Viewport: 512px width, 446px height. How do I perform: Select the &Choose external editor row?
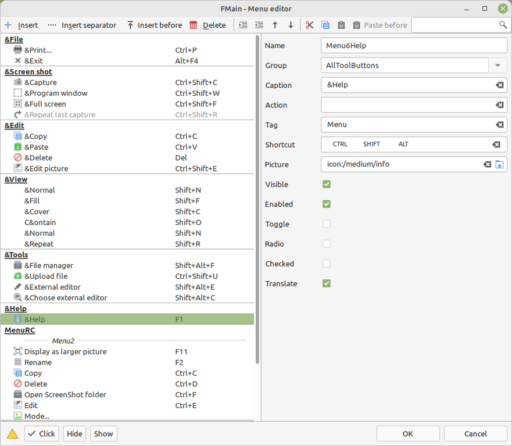(127, 297)
